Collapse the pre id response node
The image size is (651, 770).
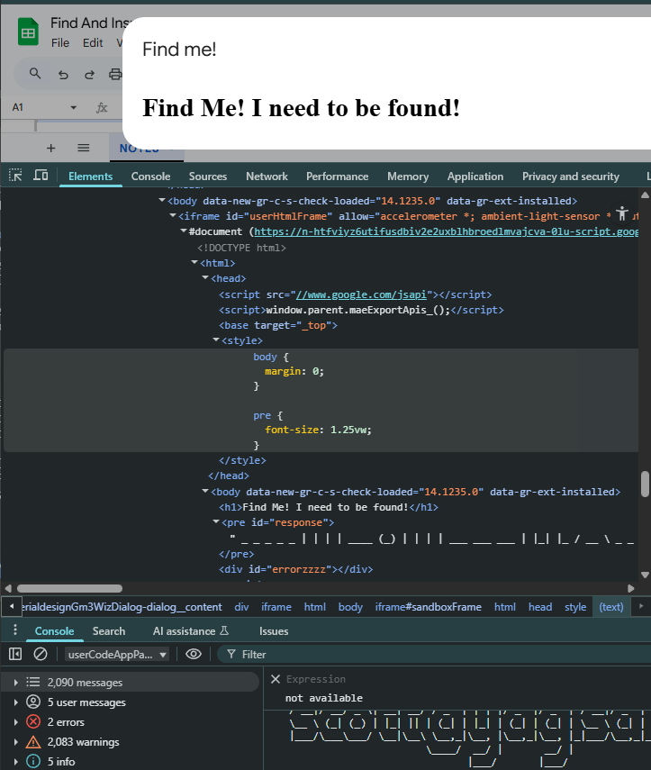pos(216,522)
